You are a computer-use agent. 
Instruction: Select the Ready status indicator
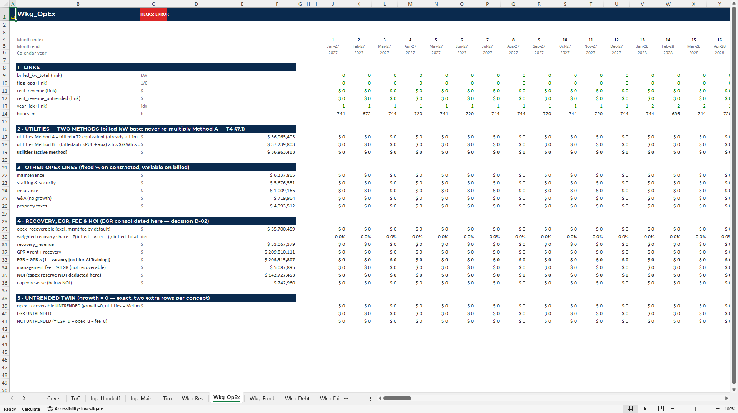coord(10,409)
